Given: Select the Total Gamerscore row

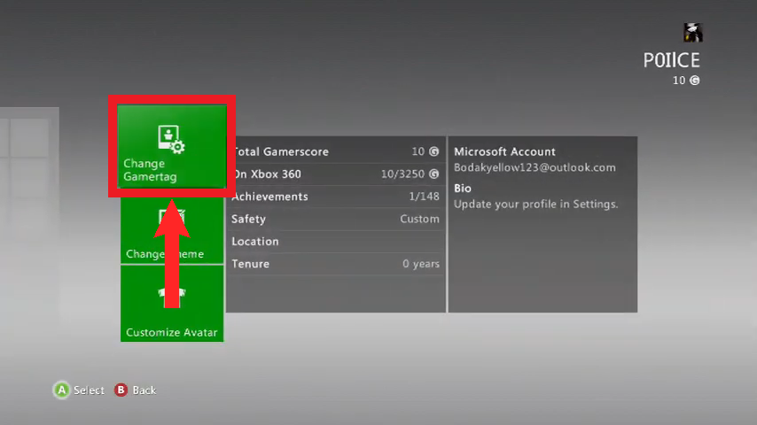Looking at the screenshot, I should [x=336, y=151].
